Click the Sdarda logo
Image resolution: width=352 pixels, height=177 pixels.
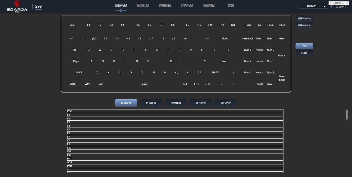coord(17,6)
